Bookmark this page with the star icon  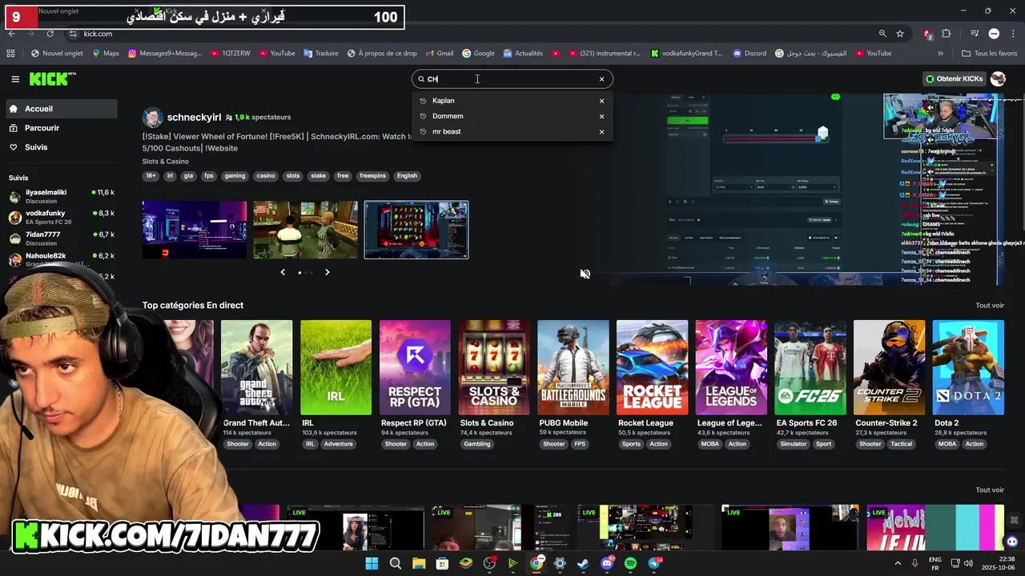(900, 34)
